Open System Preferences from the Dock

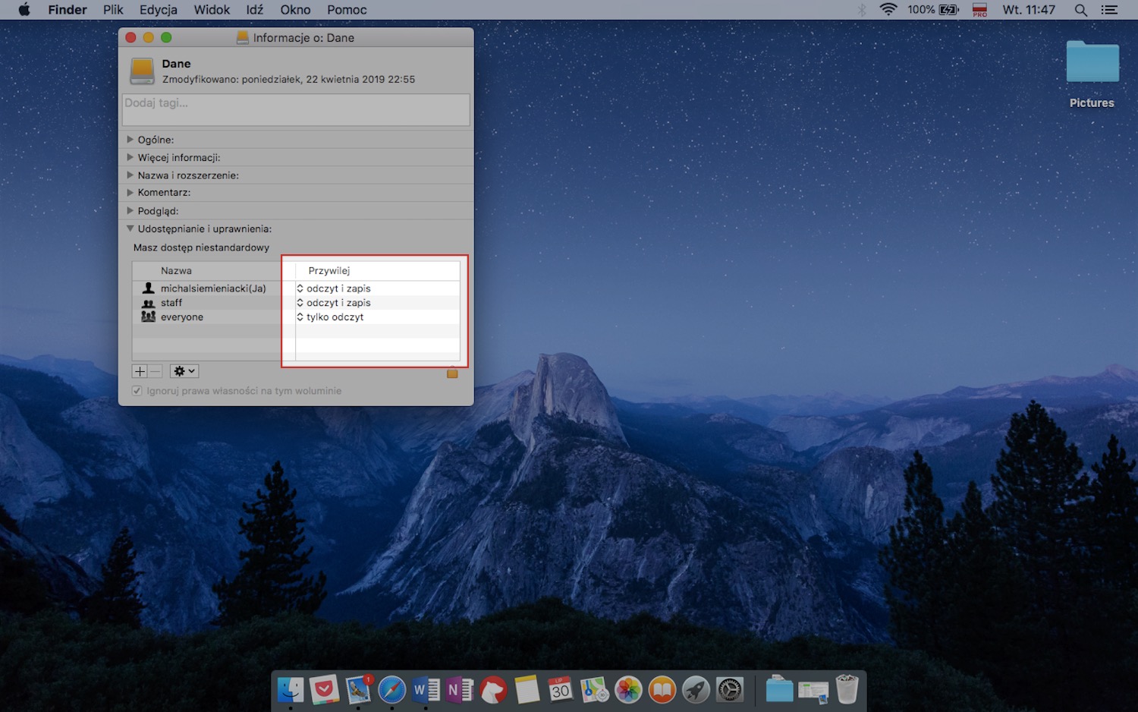tap(729, 690)
